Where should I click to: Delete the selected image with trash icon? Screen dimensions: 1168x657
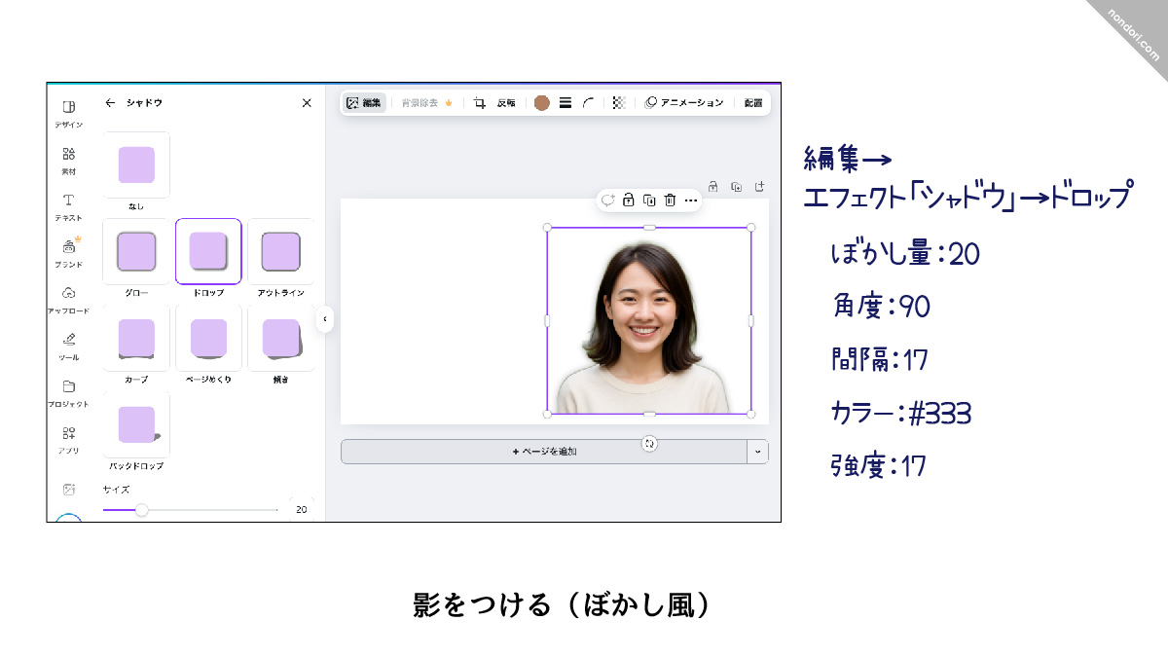click(x=670, y=201)
